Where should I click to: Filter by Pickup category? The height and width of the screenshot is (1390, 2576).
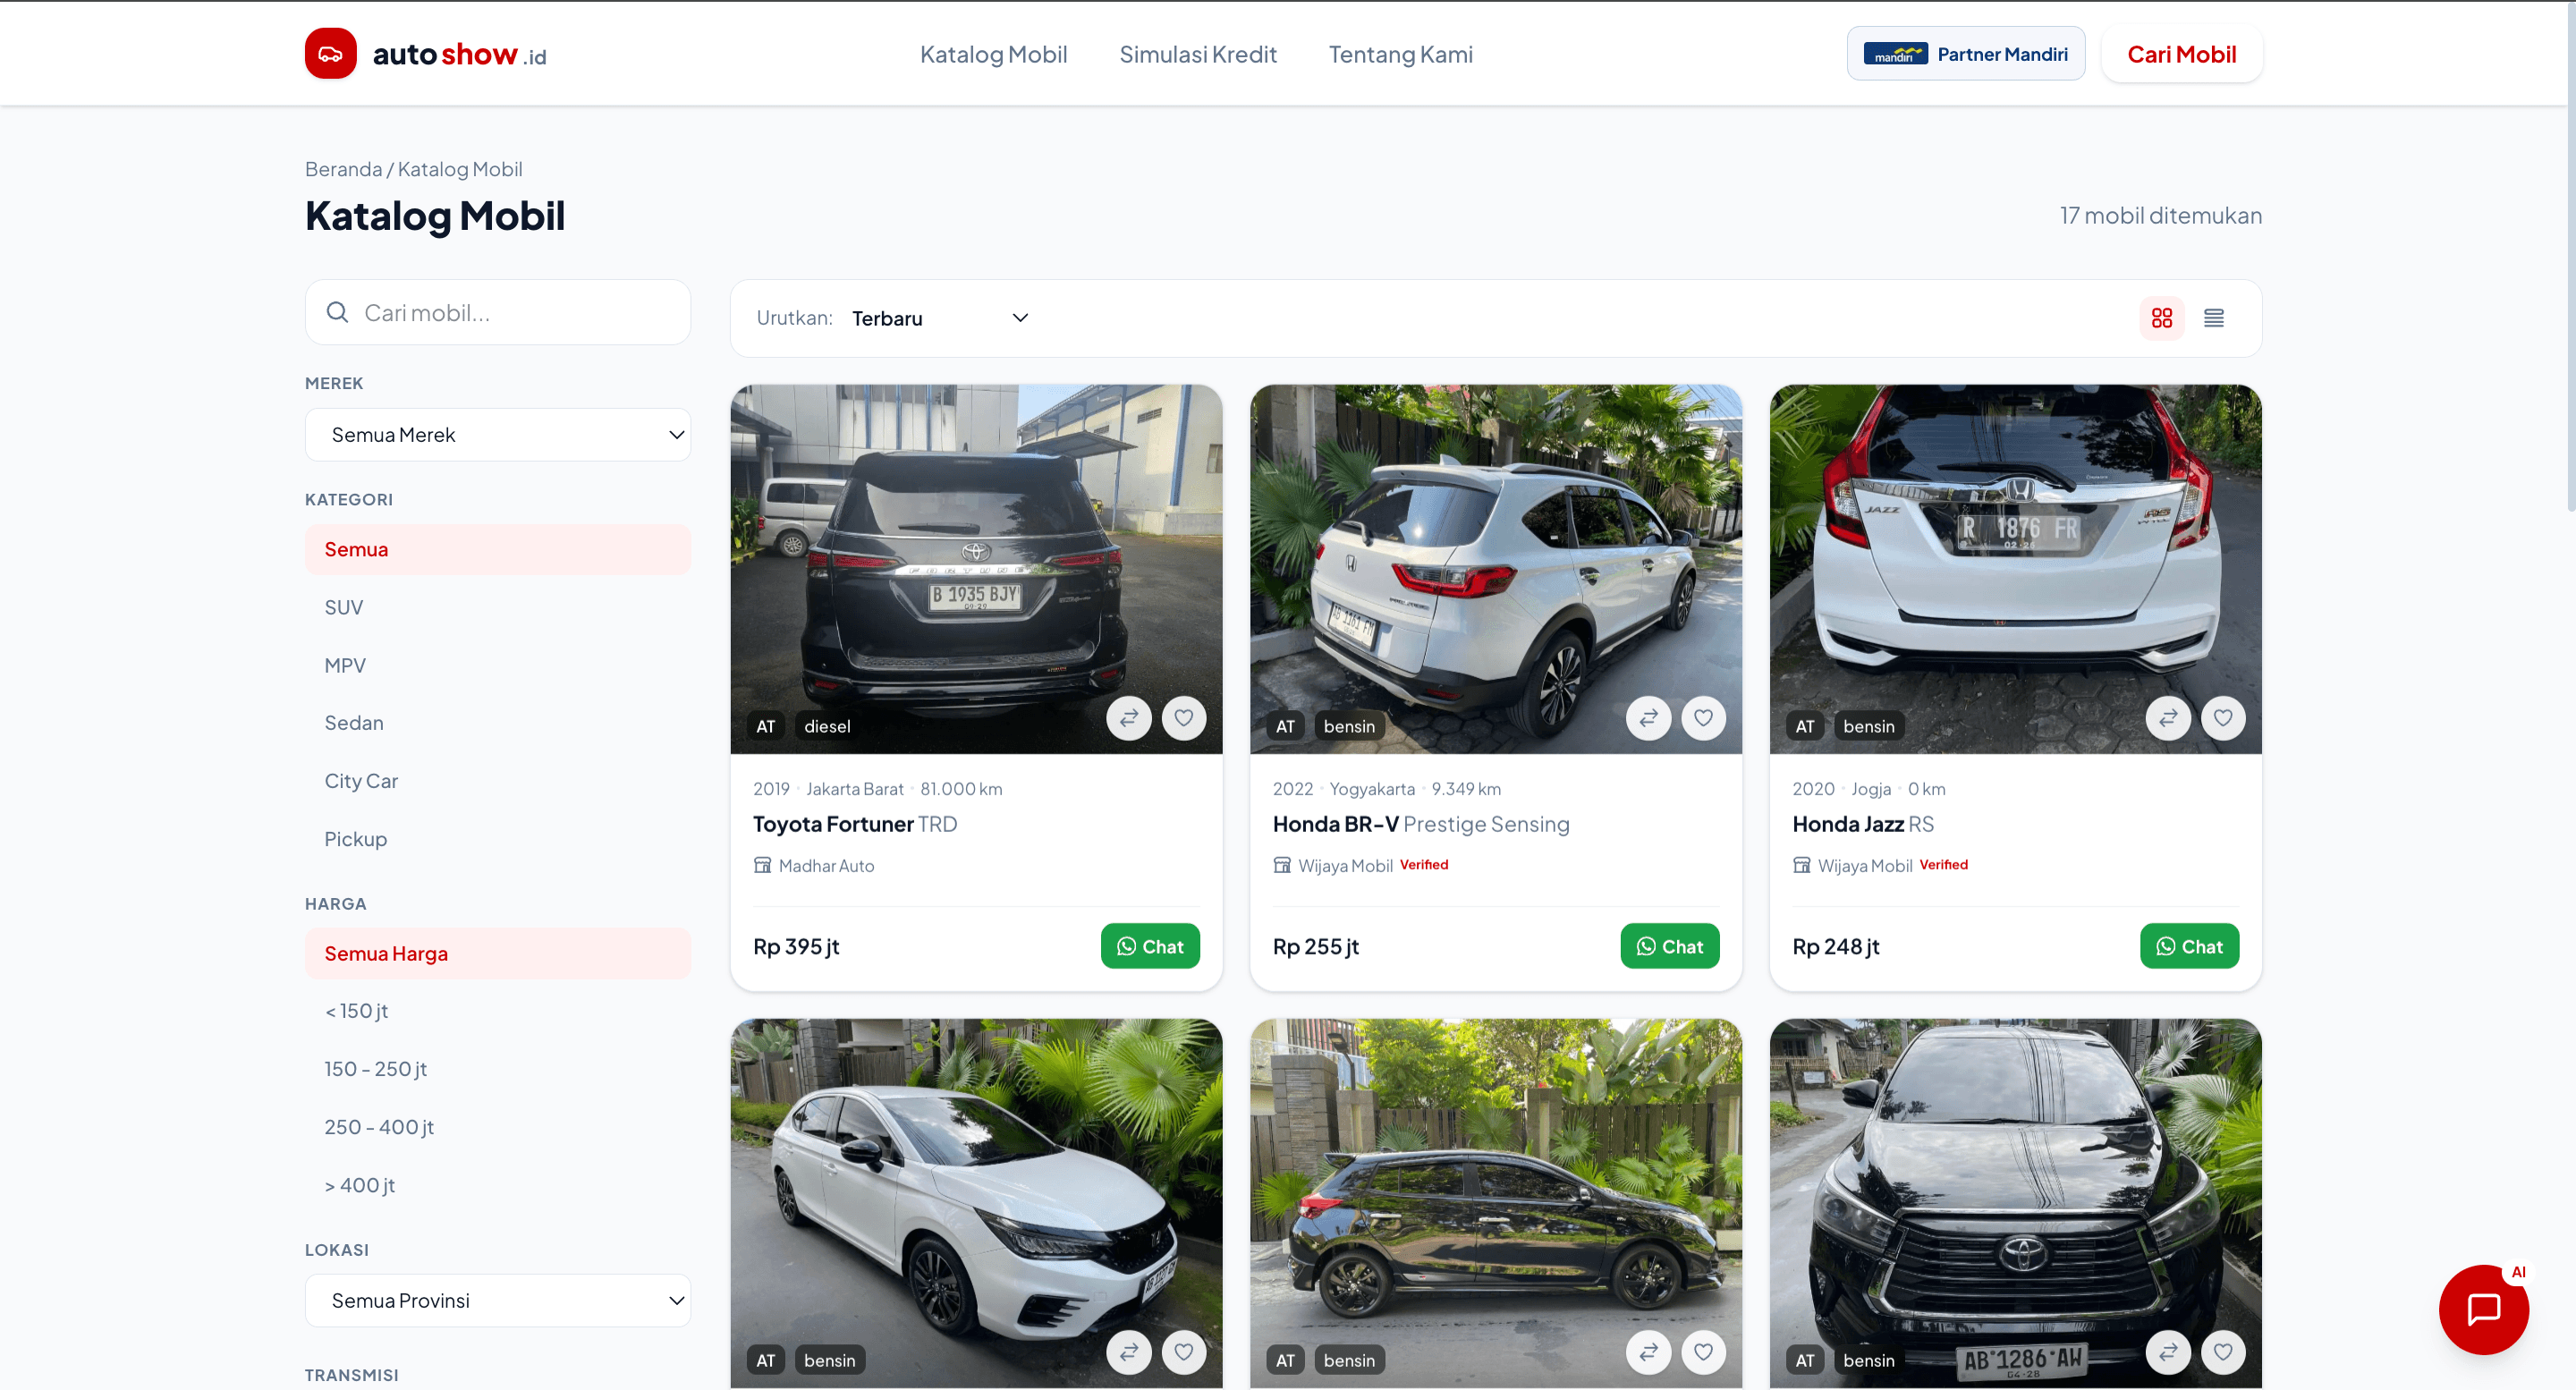pyautogui.click(x=498, y=839)
